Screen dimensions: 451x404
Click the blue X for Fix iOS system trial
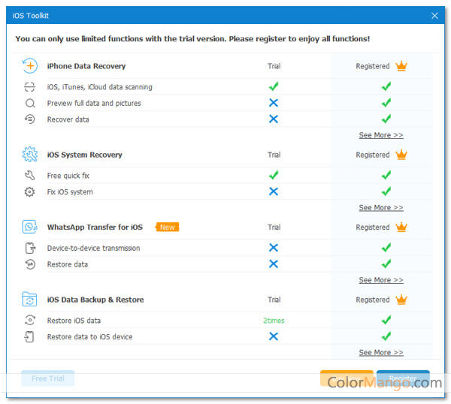point(274,191)
